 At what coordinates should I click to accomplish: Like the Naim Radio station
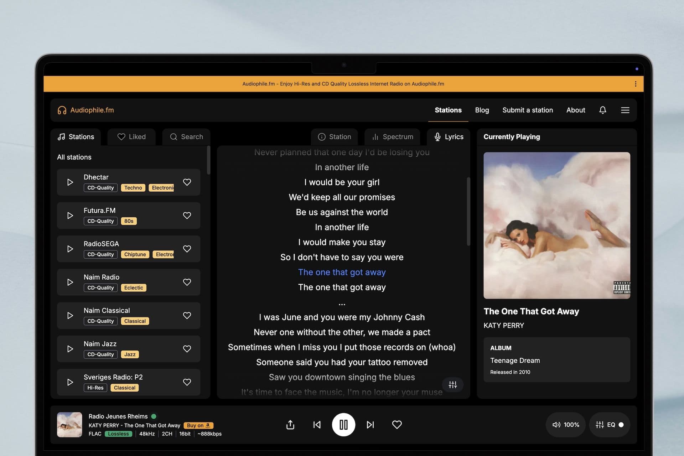[x=187, y=282]
